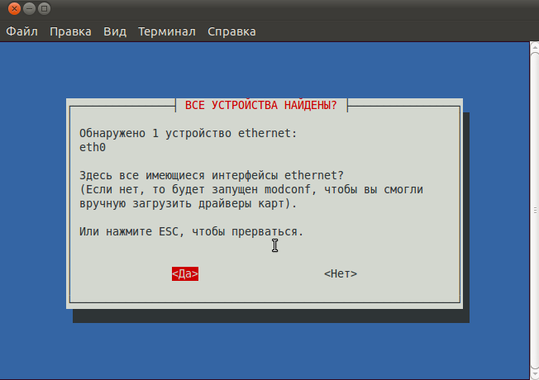This screenshot has height=380, width=539.
Task: Click the ВСЕ УСТРОЙСТВА НАЙДЕНЫ? dialog title
Action: [x=261, y=105]
